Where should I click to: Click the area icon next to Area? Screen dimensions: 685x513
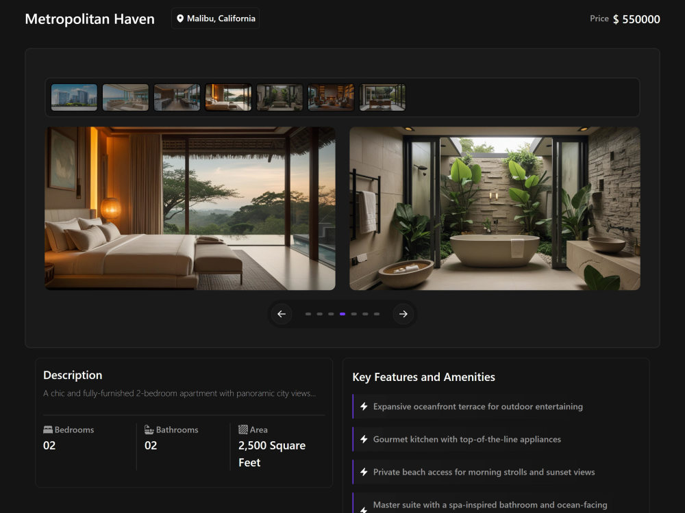pyautogui.click(x=243, y=430)
